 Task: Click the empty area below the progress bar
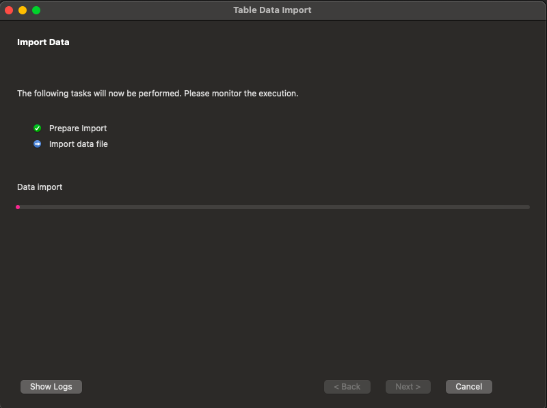[x=273, y=287]
